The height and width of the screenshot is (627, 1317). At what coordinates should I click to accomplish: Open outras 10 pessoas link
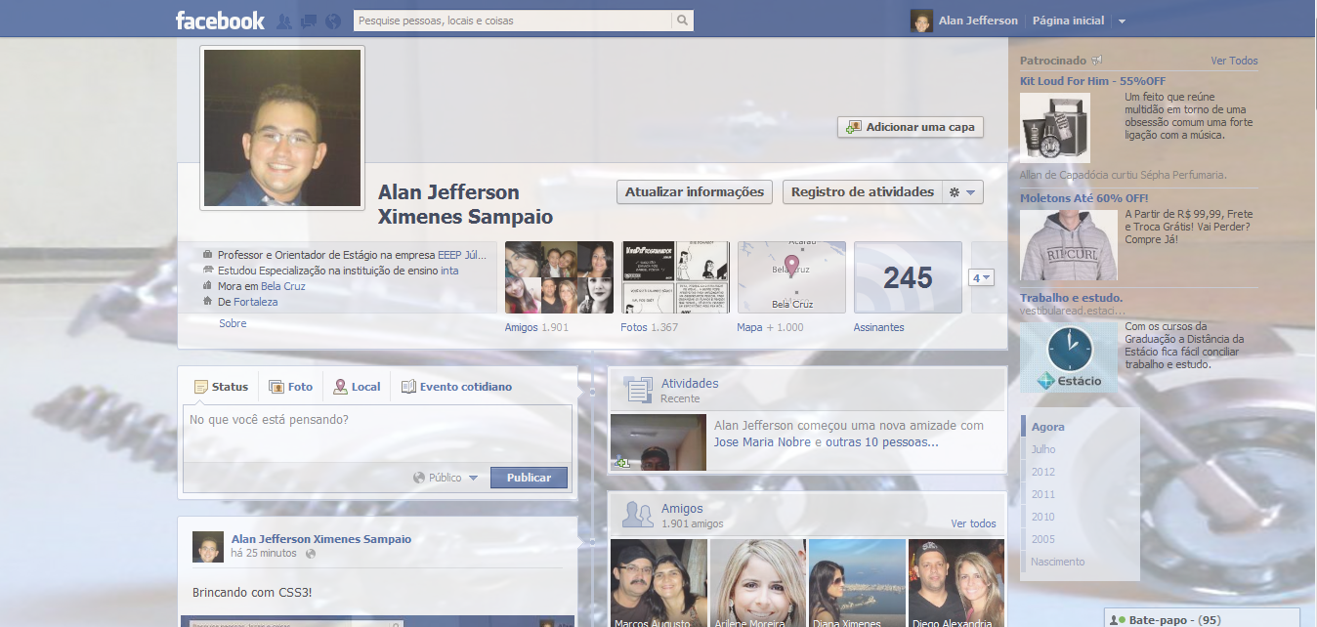coord(882,441)
